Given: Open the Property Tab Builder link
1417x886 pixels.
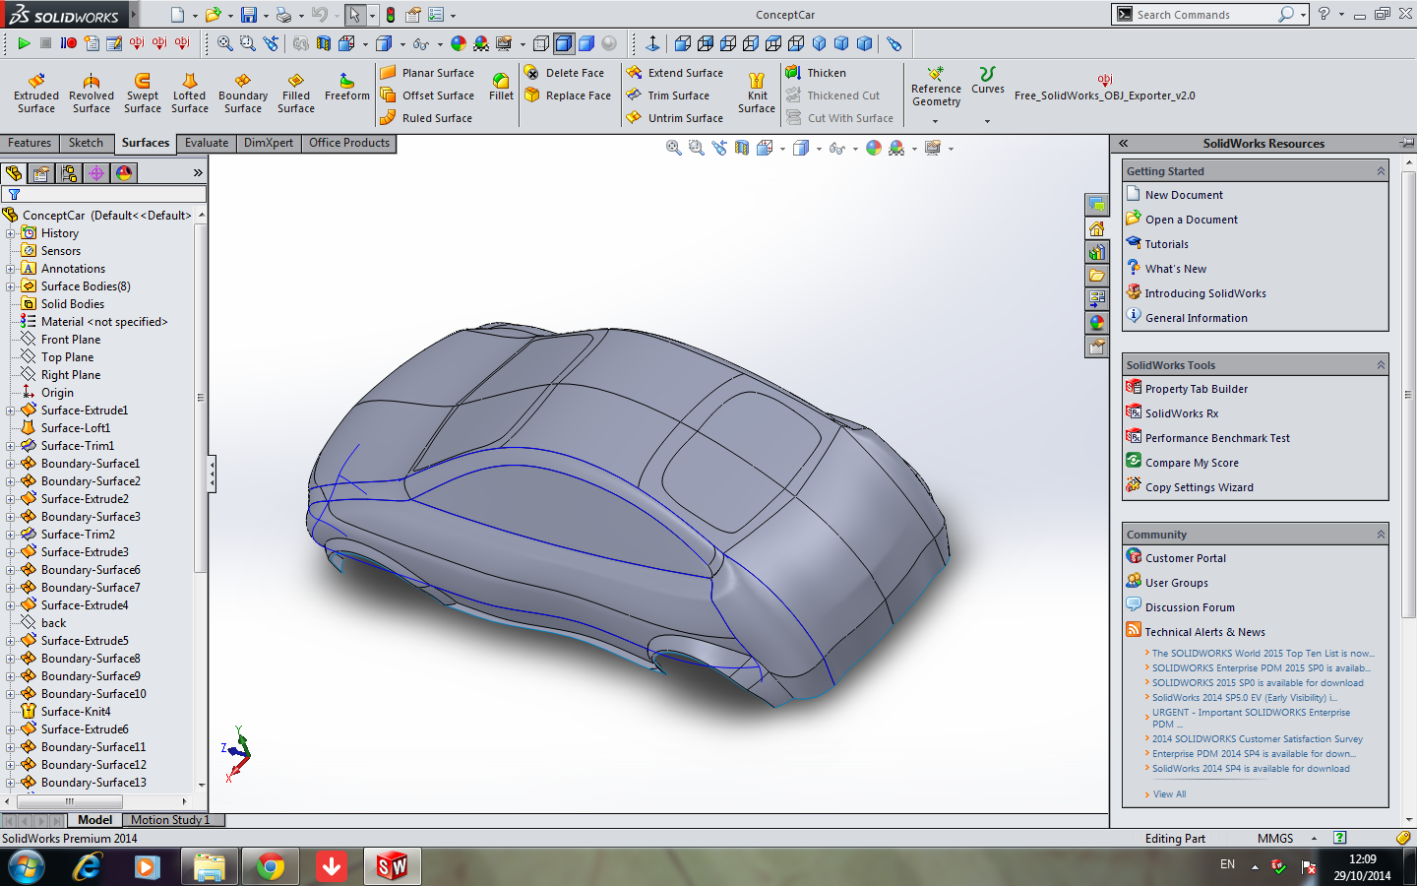Looking at the screenshot, I should [x=1196, y=389].
